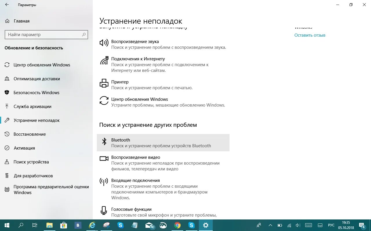Select the Bluetooth troubleshooter
The height and width of the screenshot is (231, 371).
[x=163, y=143]
